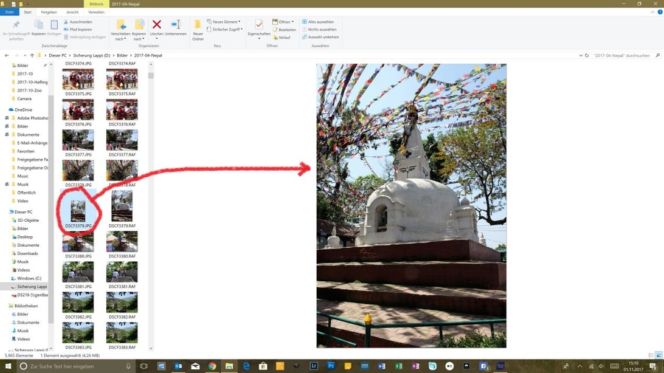Expand the Neues Element dropdown
The width and height of the screenshot is (664, 373).
point(224,22)
